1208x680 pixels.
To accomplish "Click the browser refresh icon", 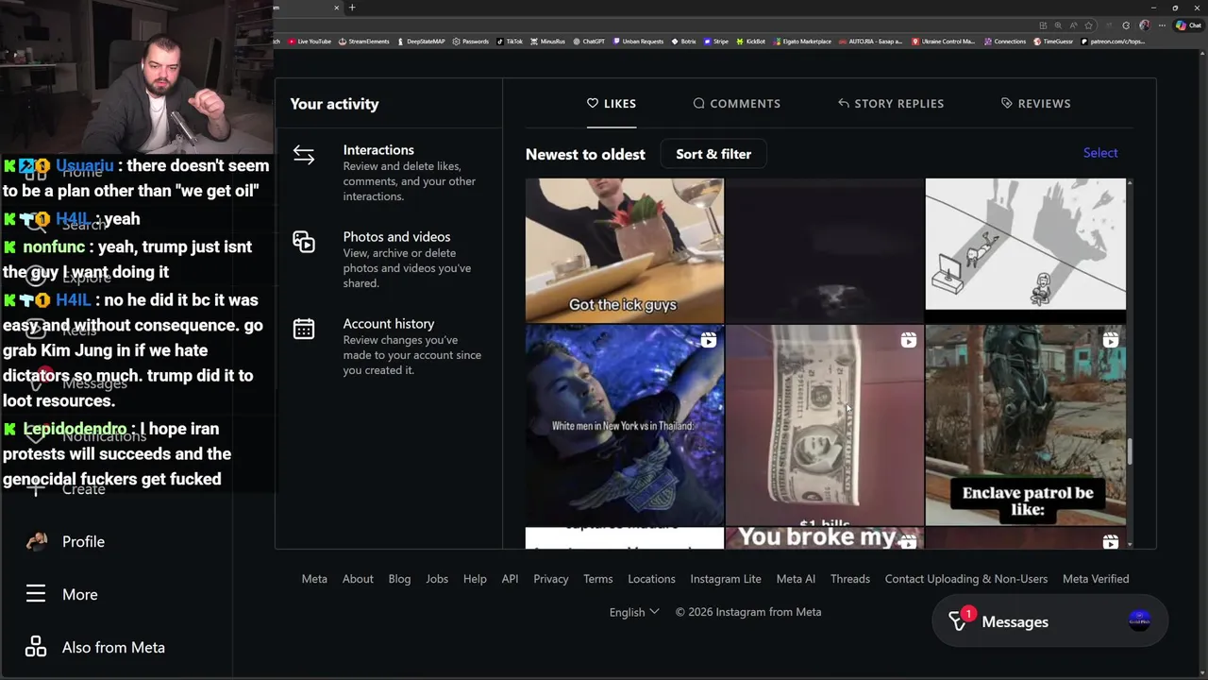I will click(1125, 25).
